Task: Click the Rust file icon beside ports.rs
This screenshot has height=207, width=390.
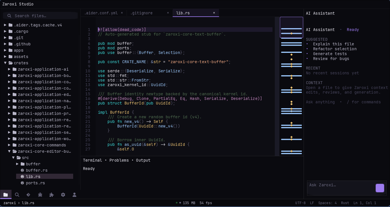Action: point(22,183)
